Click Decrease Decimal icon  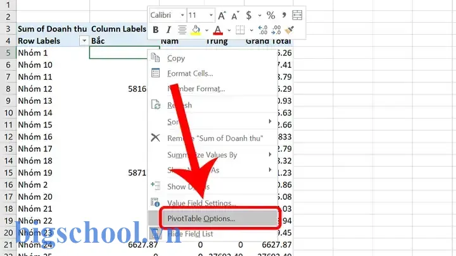[275, 30]
